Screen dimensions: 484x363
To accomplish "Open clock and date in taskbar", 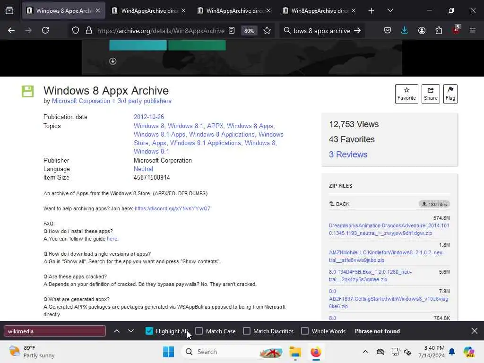I will (x=432, y=352).
